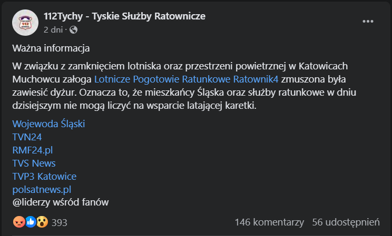Open the TVS News mention

[x=34, y=163]
